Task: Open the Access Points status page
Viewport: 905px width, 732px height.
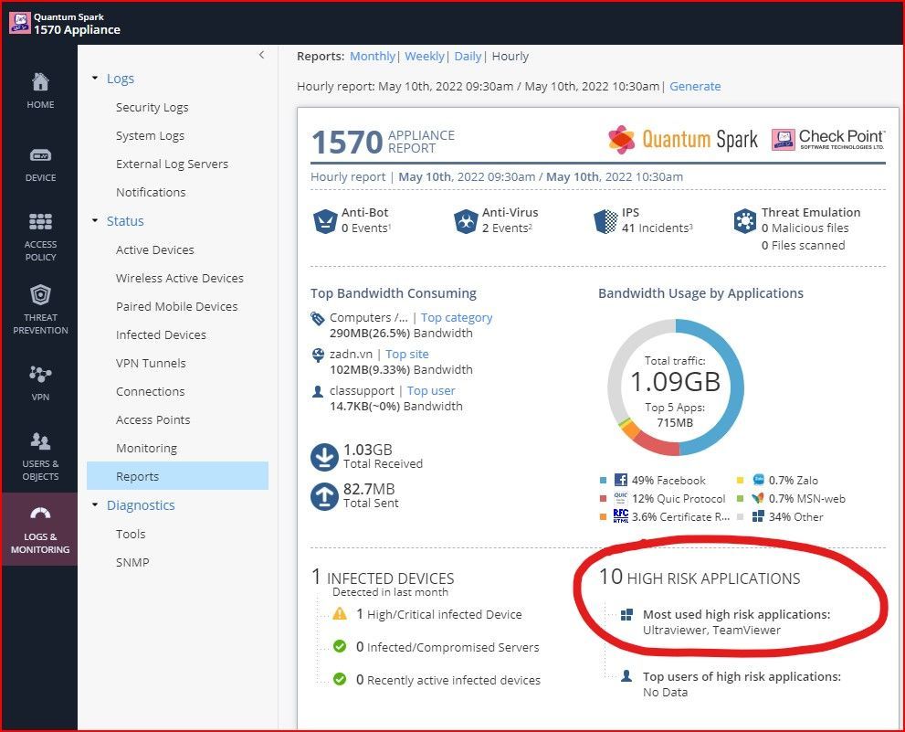Action: (153, 420)
